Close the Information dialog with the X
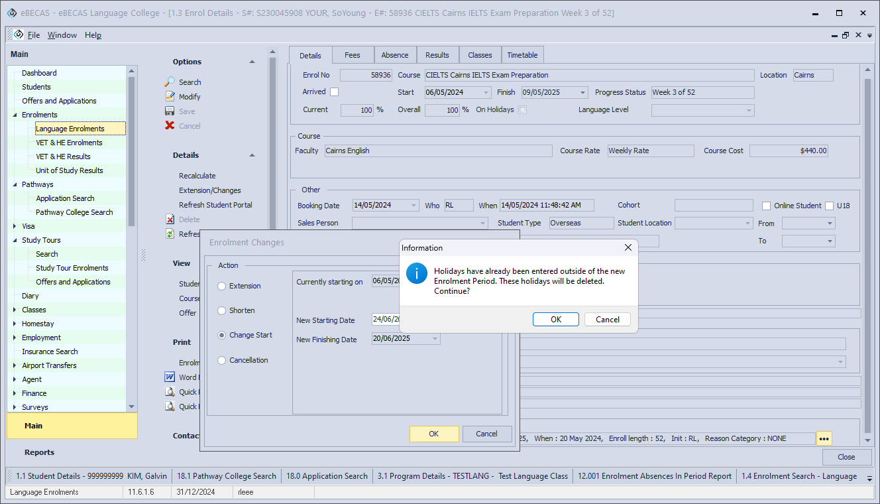 (x=628, y=247)
